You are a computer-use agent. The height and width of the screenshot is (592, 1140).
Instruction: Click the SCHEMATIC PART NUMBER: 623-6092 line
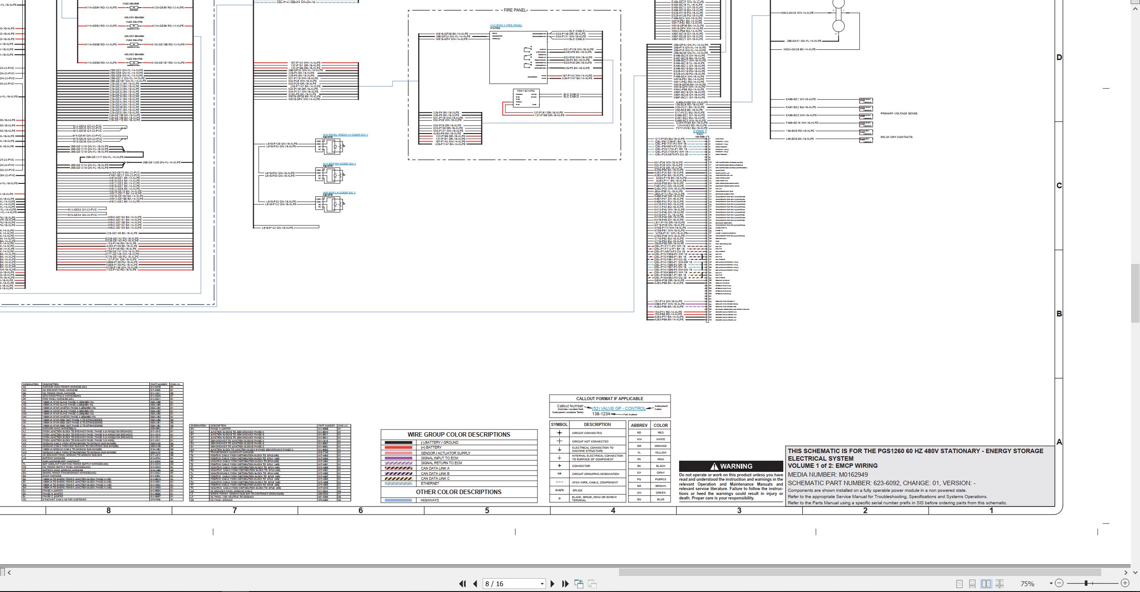[x=882, y=483]
